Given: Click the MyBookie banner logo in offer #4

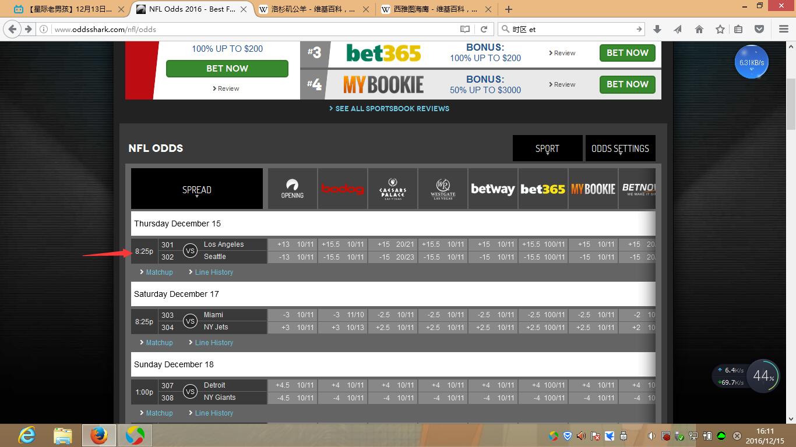Looking at the screenshot, I should [x=383, y=85].
